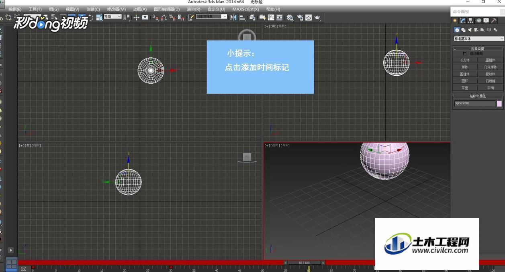The image size is (505, 272).
Task: Click the 管状体 tube button
Action: (490, 74)
